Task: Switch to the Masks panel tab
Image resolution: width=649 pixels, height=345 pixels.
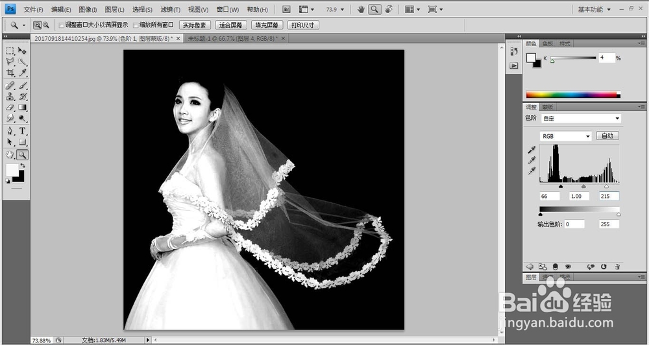Action: (548, 107)
